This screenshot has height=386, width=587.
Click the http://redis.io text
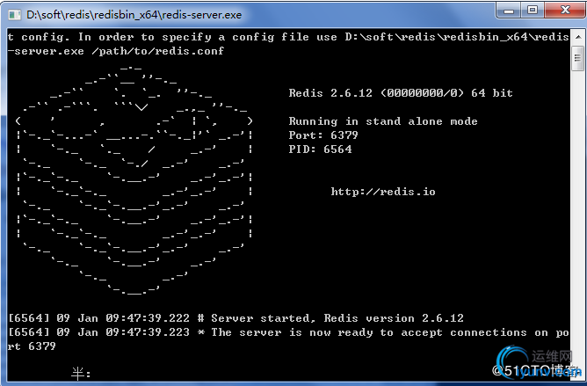tap(383, 192)
